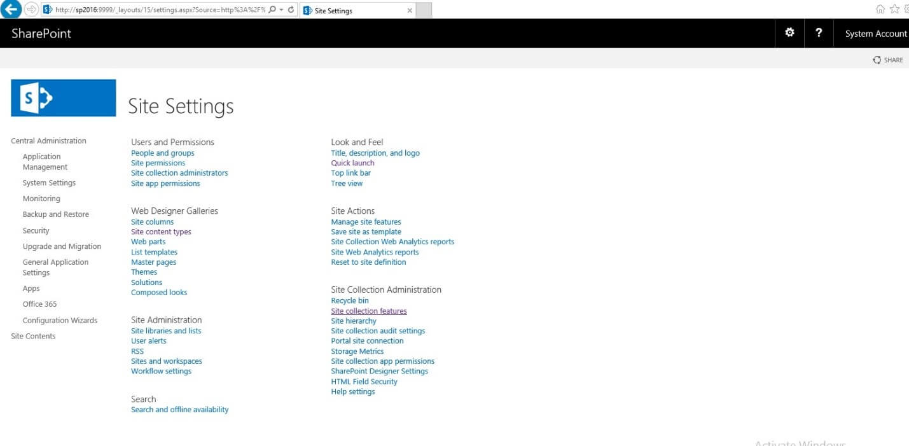Open Office 365 in left navigation

point(39,304)
